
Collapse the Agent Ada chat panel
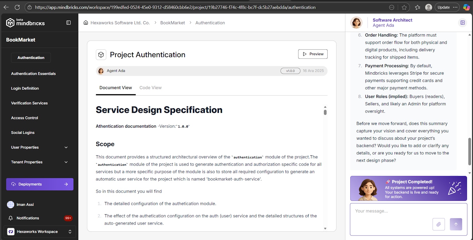pos(462,23)
